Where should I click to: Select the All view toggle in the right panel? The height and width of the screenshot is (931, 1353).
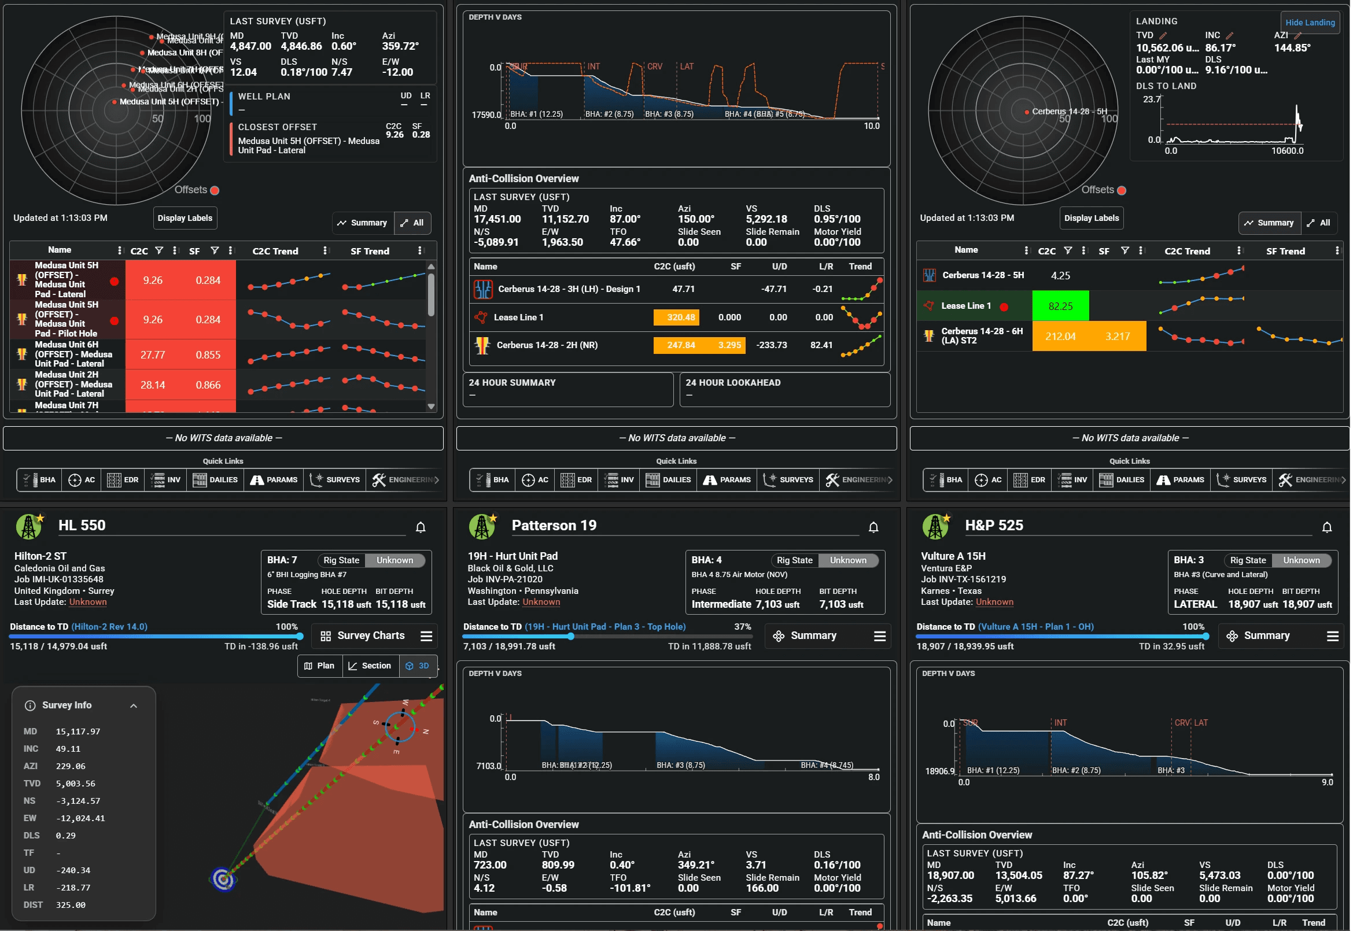point(1319,223)
